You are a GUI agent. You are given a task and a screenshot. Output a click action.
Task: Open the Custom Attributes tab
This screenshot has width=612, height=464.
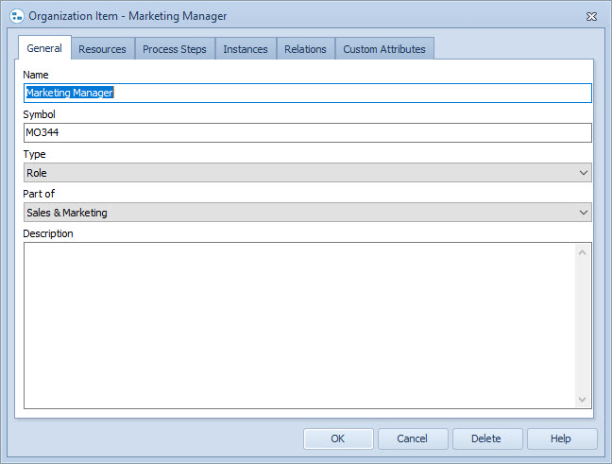pyautogui.click(x=383, y=49)
